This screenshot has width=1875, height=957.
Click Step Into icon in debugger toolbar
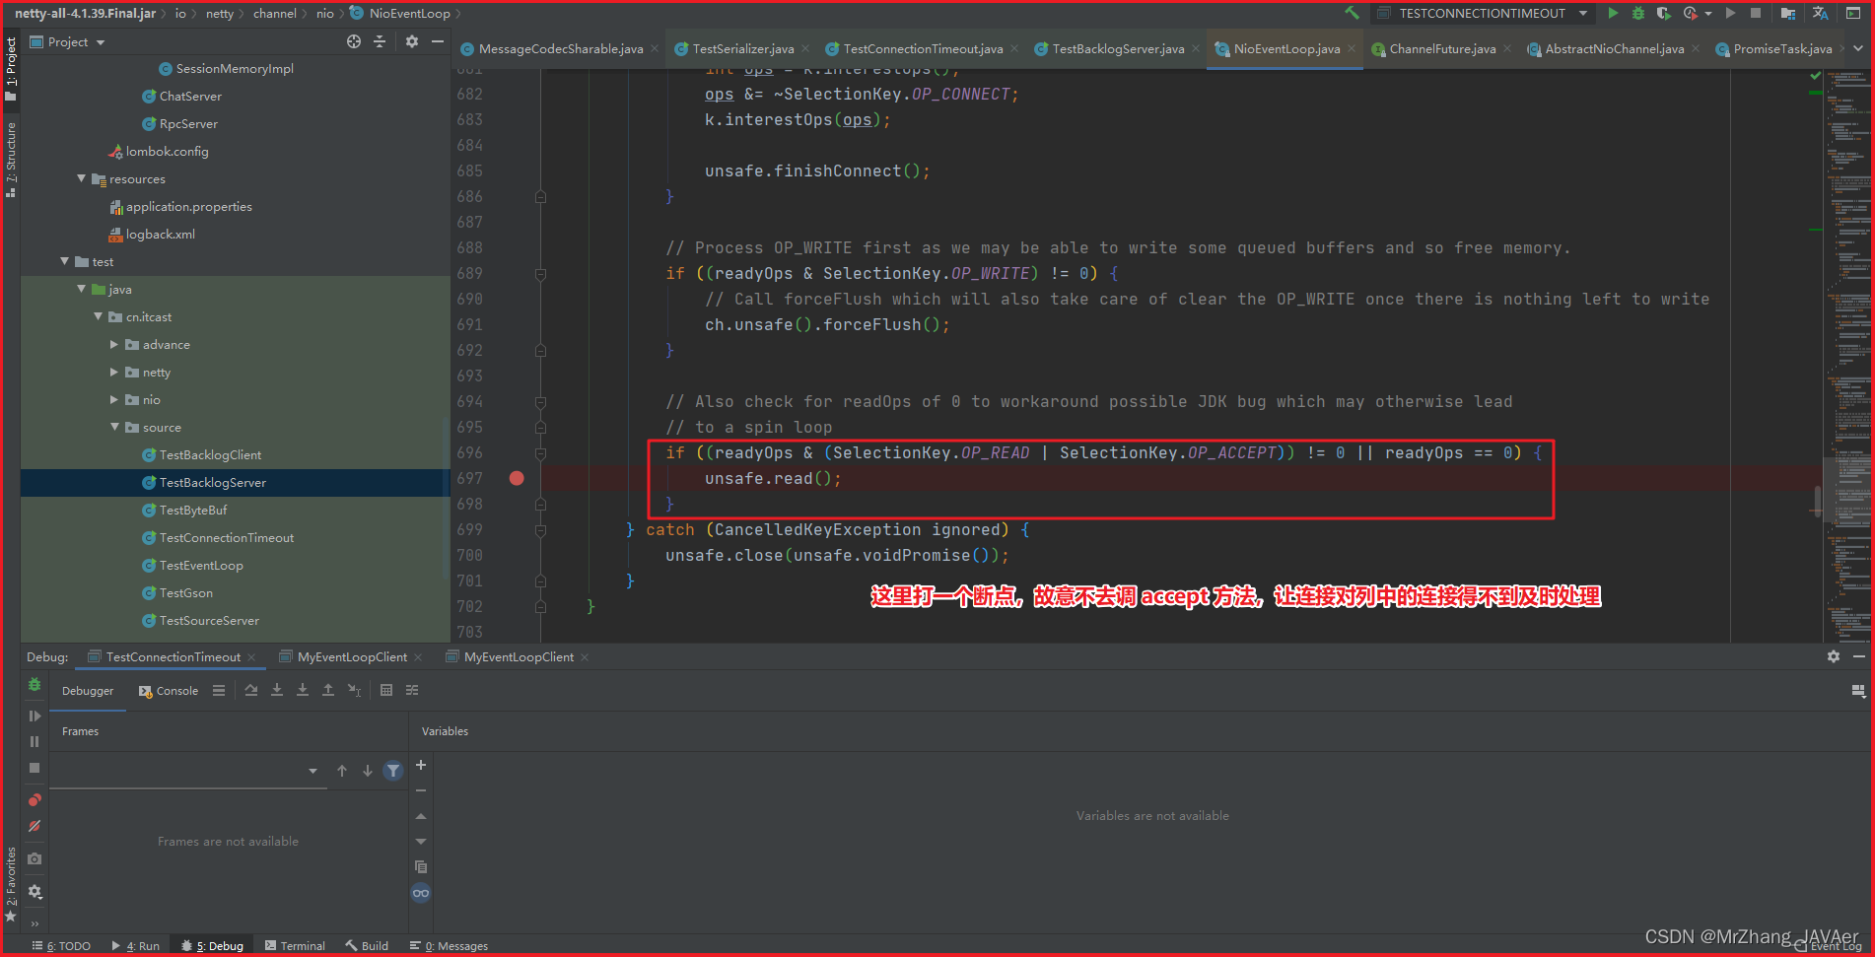(x=277, y=690)
